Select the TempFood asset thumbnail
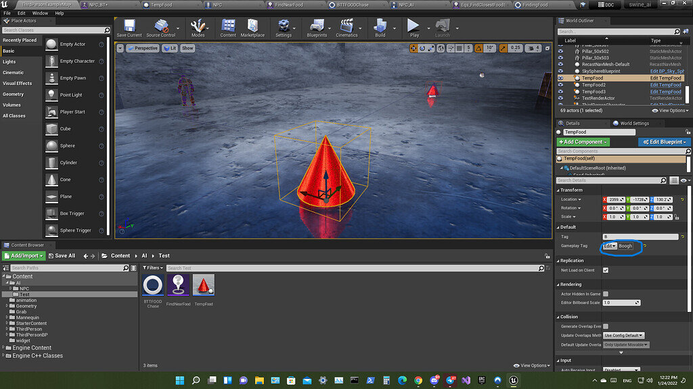 pyautogui.click(x=203, y=286)
